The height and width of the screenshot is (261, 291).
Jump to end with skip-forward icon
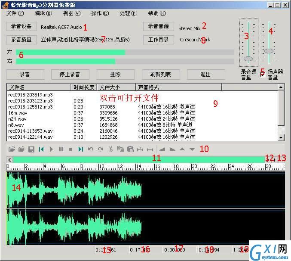point(81,149)
